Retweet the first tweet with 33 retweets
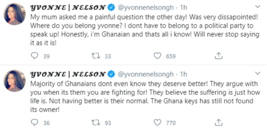The image size is (267, 129). click(x=95, y=56)
